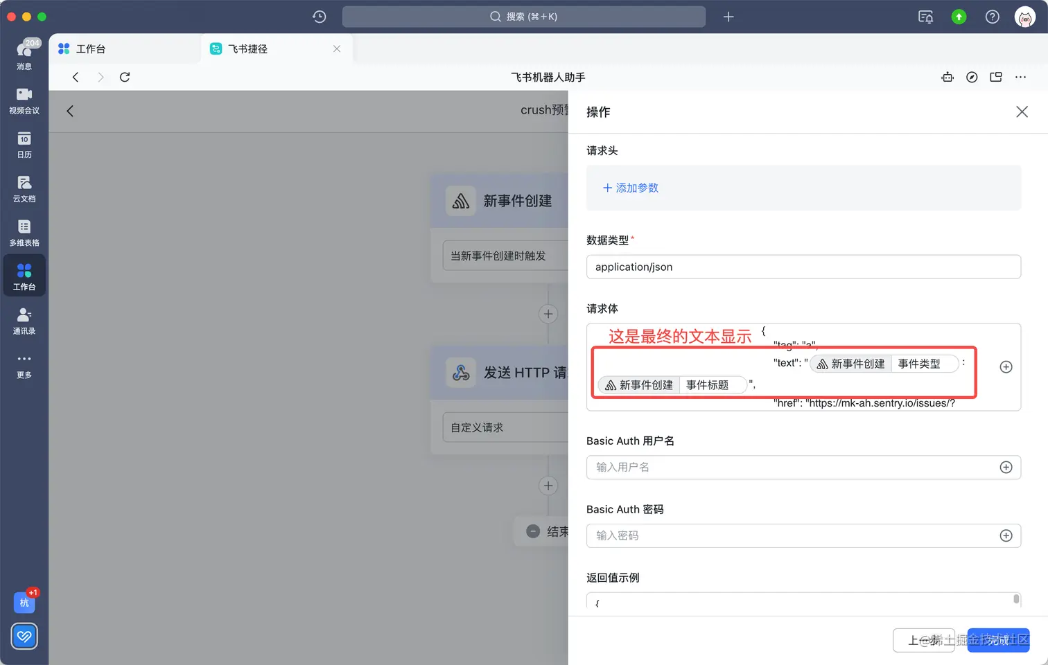The height and width of the screenshot is (665, 1048).
Task: Click the plus icon next to search bar
Action: point(728,17)
